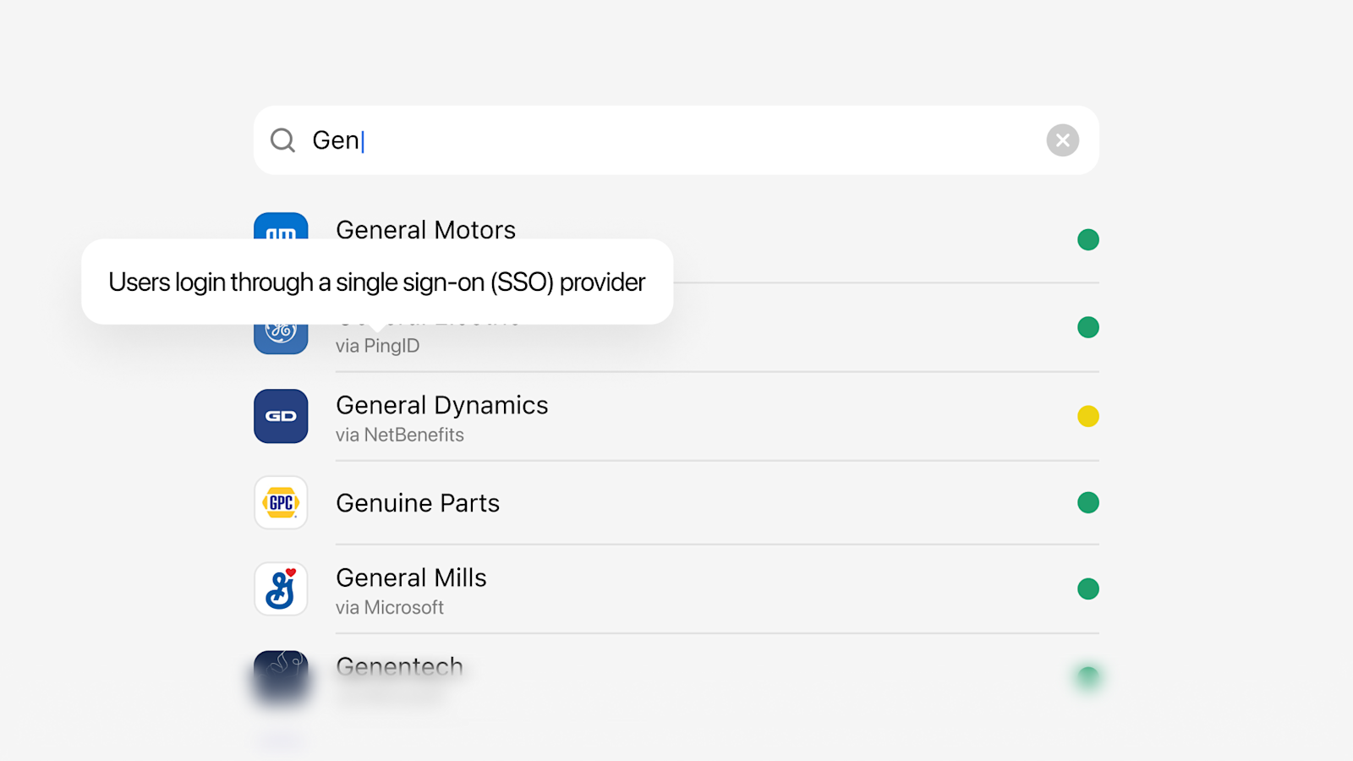Click the "via PingID" label
This screenshot has width=1353, height=761.
[377, 346]
